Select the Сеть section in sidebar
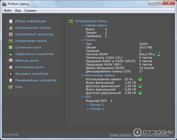The height and width of the screenshot is (140, 177). [x=19, y=87]
